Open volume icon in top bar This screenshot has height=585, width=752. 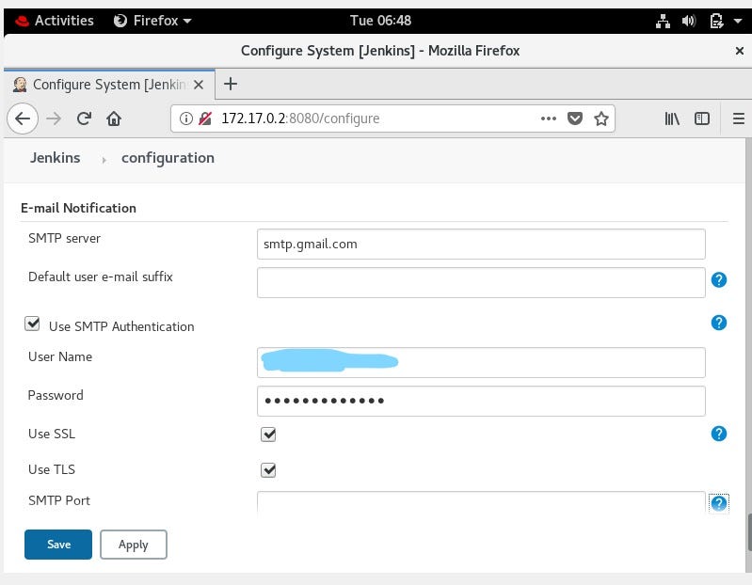[x=688, y=21]
